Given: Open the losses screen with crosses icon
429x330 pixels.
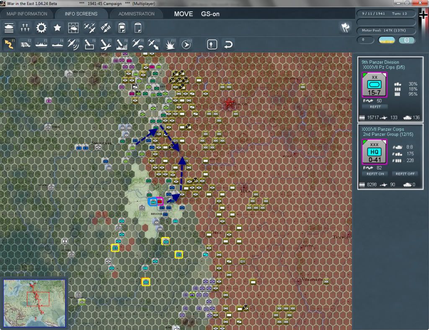Looking at the screenshot, I should 25,28.
